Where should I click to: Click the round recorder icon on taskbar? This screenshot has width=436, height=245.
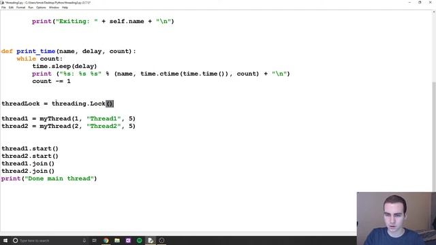point(161,240)
